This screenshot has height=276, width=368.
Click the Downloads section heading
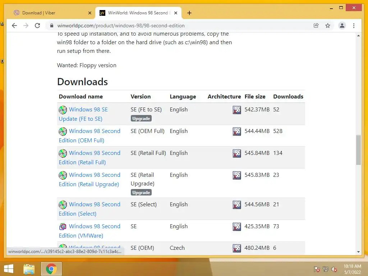pyautogui.click(x=82, y=82)
